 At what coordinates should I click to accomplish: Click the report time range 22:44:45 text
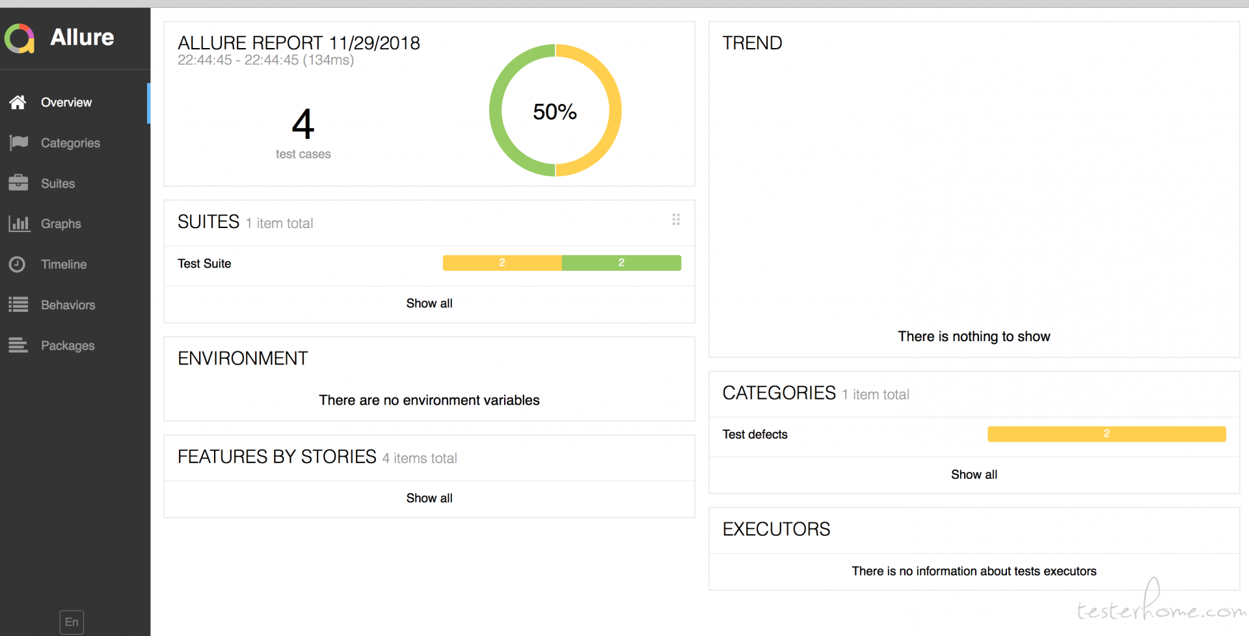(x=265, y=60)
